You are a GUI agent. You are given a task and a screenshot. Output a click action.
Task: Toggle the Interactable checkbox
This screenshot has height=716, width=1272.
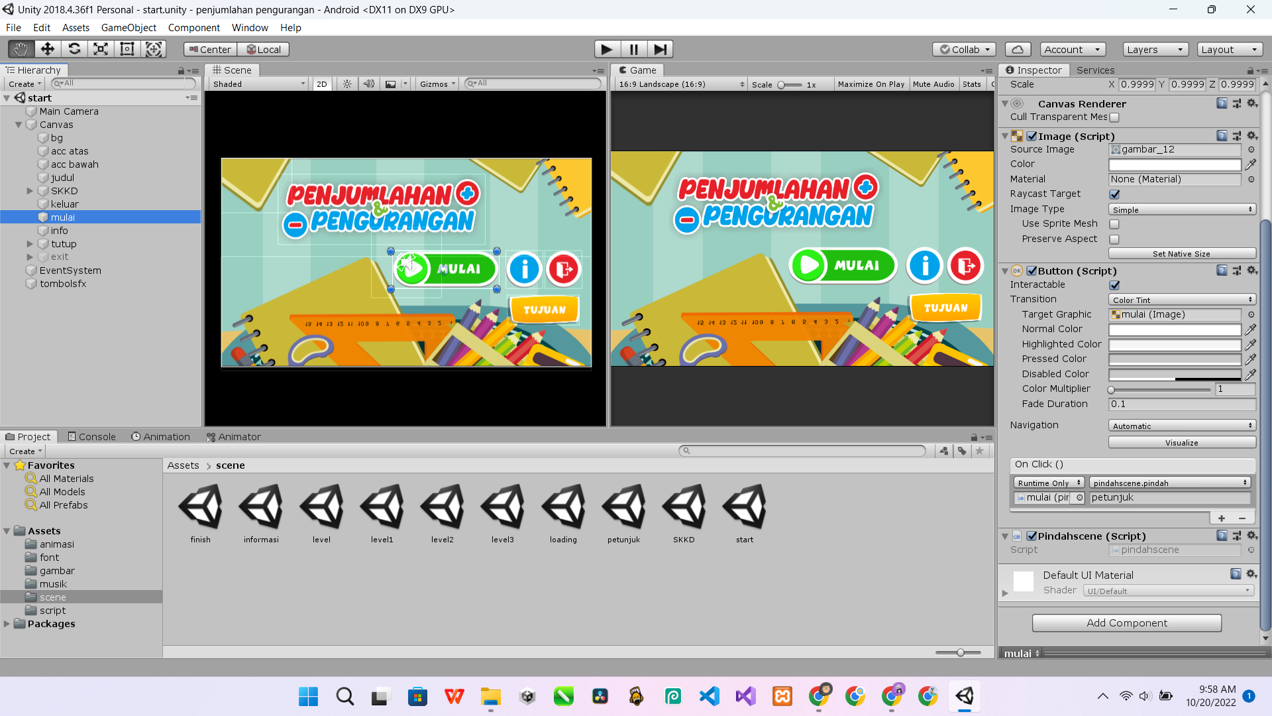coord(1114,285)
